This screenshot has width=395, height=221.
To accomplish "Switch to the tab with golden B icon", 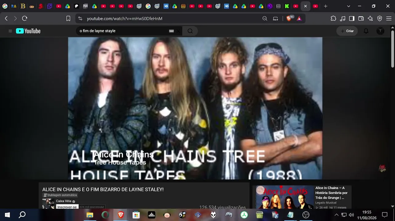I will (23, 6).
